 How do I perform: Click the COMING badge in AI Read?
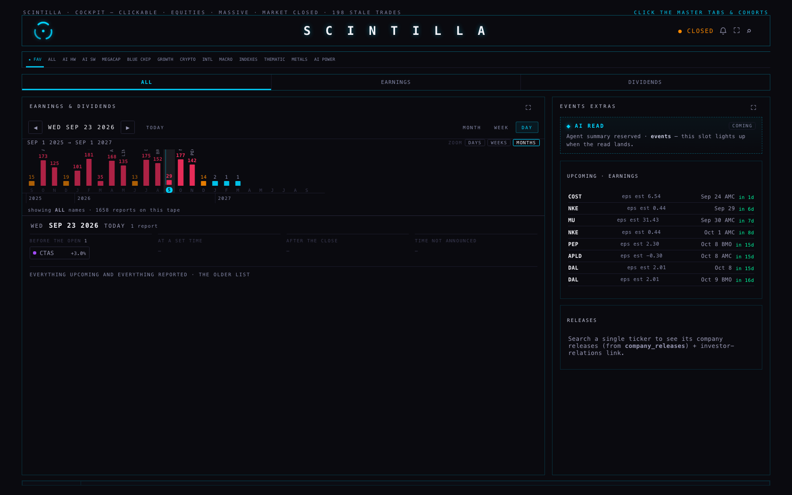point(742,126)
